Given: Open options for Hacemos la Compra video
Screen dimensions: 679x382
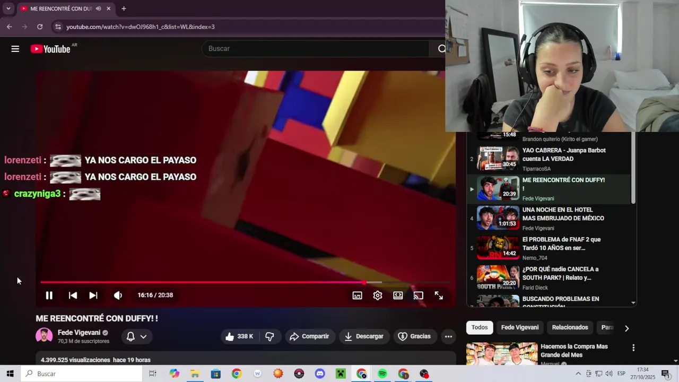Looking at the screenshot, I should 633,348.
